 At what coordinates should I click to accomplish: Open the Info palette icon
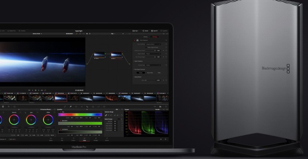coord(166,107)
